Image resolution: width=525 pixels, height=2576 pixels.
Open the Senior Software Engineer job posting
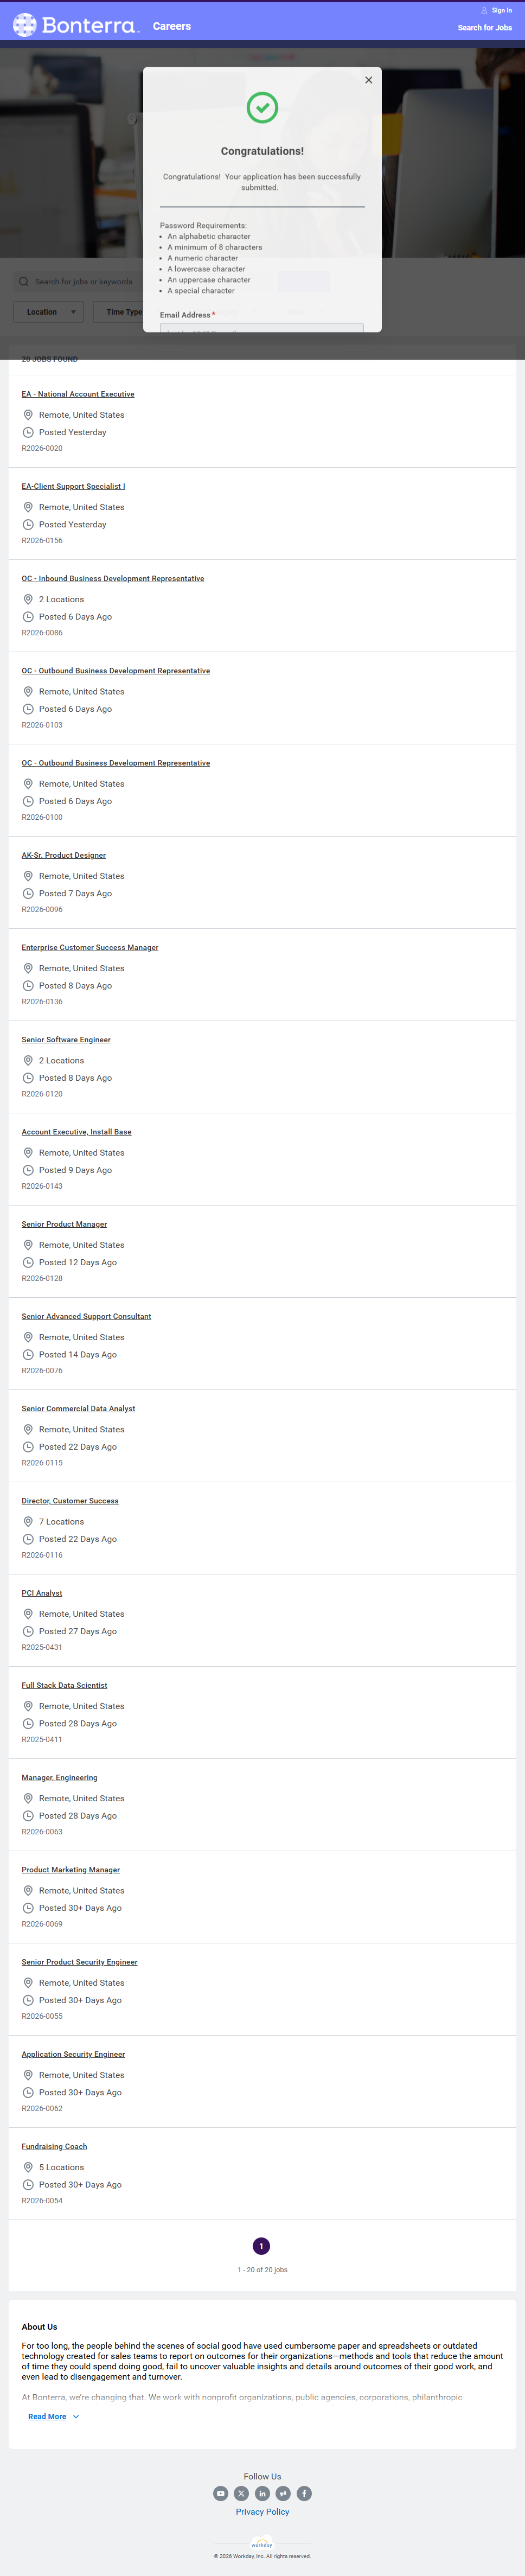(x=66, y=1040)
